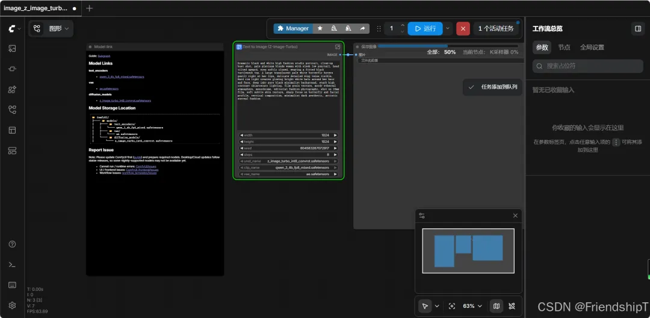Collapse the save image node dot

click(x=357, y=47)
